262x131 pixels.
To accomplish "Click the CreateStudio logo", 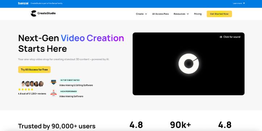I will (43, 13).
